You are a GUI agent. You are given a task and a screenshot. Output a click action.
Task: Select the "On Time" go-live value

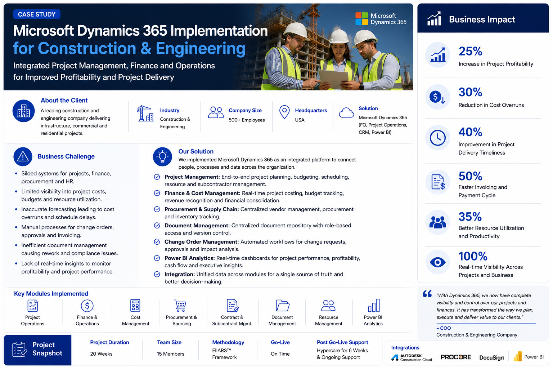280,354
